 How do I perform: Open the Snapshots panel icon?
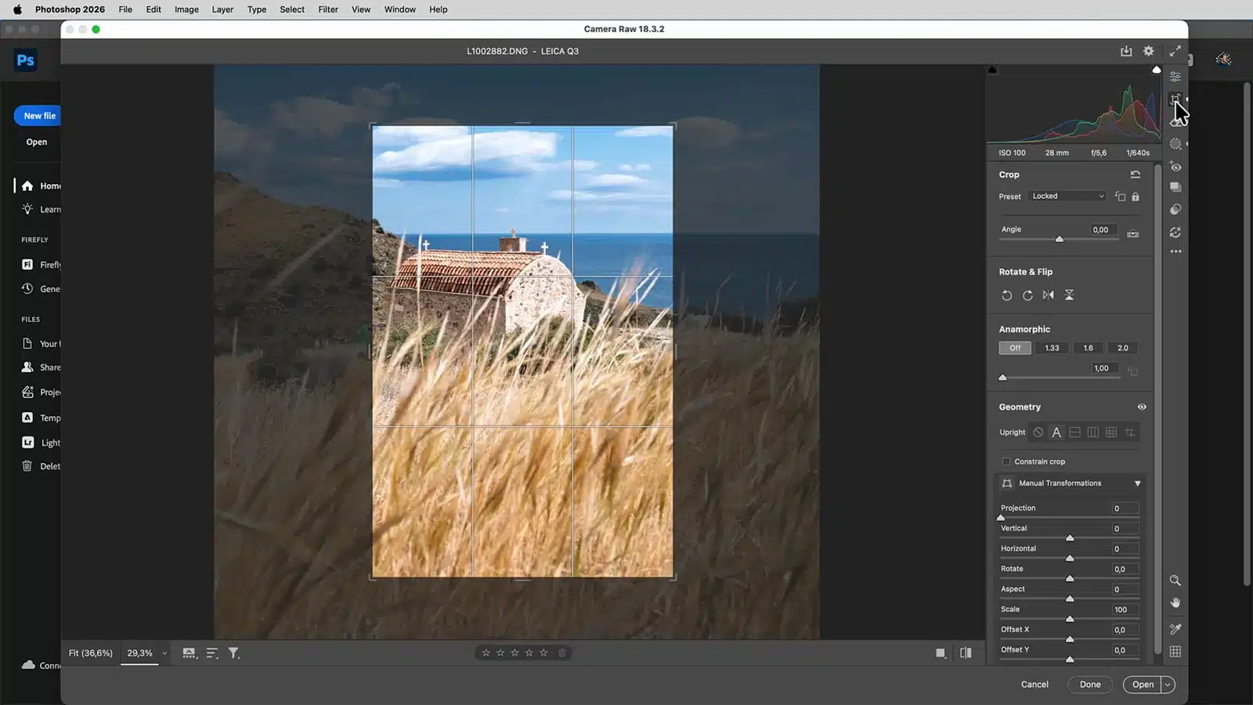(x=1175, y=187)
